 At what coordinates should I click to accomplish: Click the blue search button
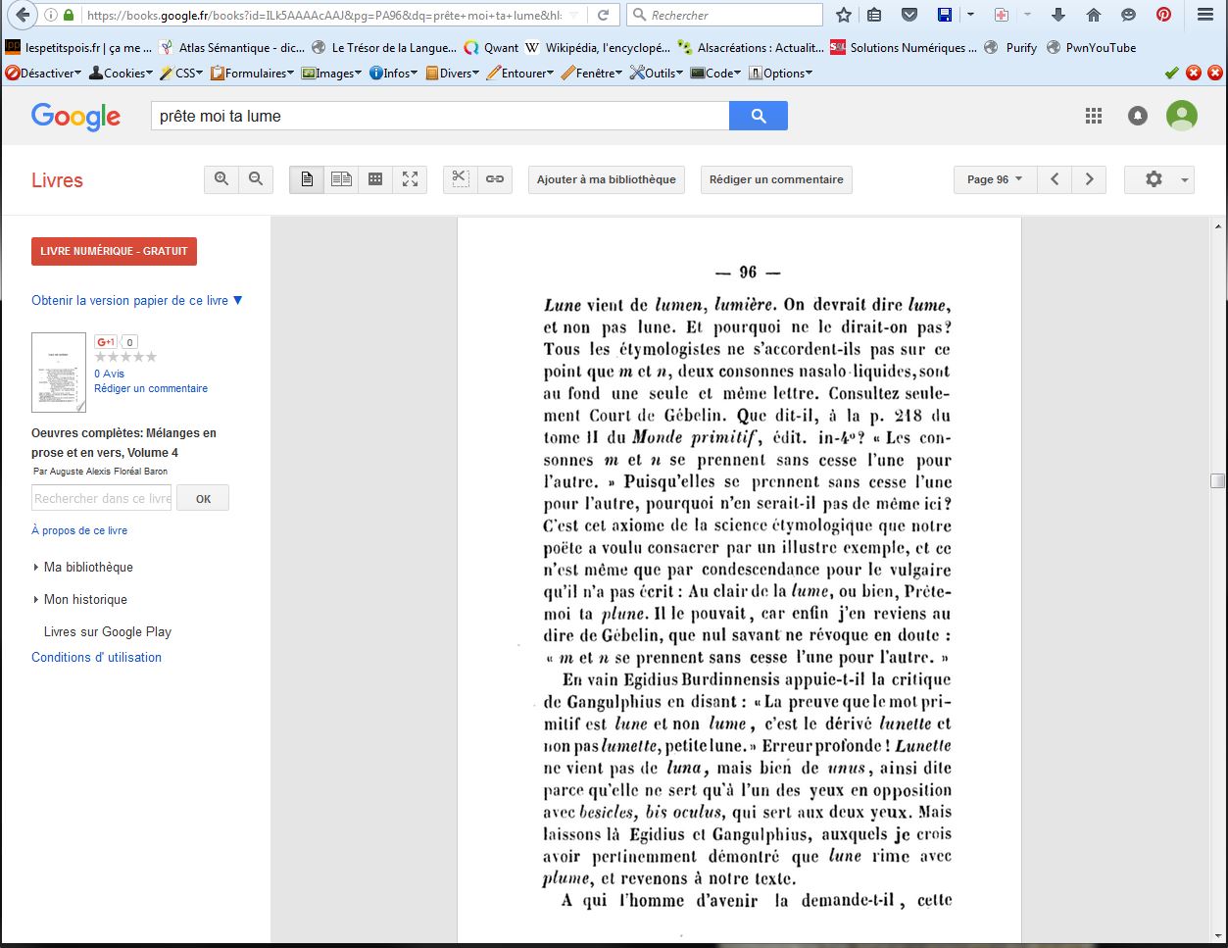point(758,116)
